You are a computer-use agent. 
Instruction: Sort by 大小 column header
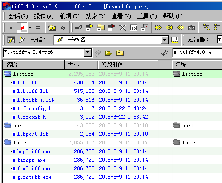[x=81, y=65]
